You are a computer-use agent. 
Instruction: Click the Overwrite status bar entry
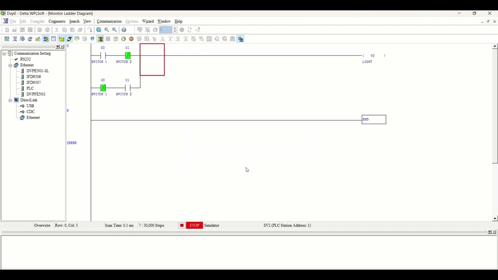[x=42, y=226]
